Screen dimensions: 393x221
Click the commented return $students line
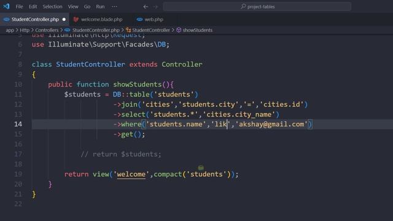click(x=121, y=154)
